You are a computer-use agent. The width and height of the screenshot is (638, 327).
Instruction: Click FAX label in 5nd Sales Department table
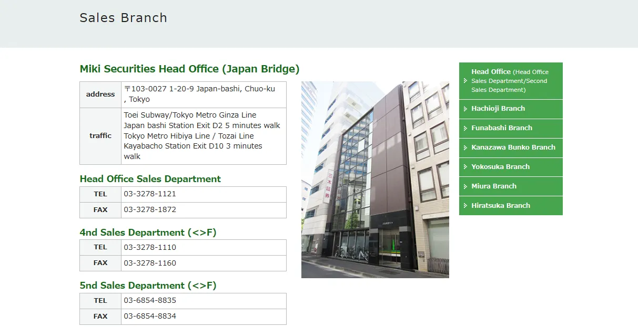point(100,317)
